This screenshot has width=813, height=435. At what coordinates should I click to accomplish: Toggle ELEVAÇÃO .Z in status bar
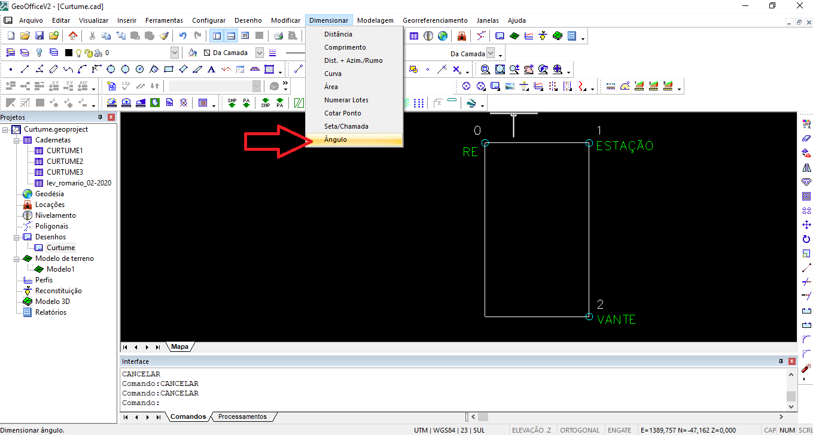(x=531, y=430)
